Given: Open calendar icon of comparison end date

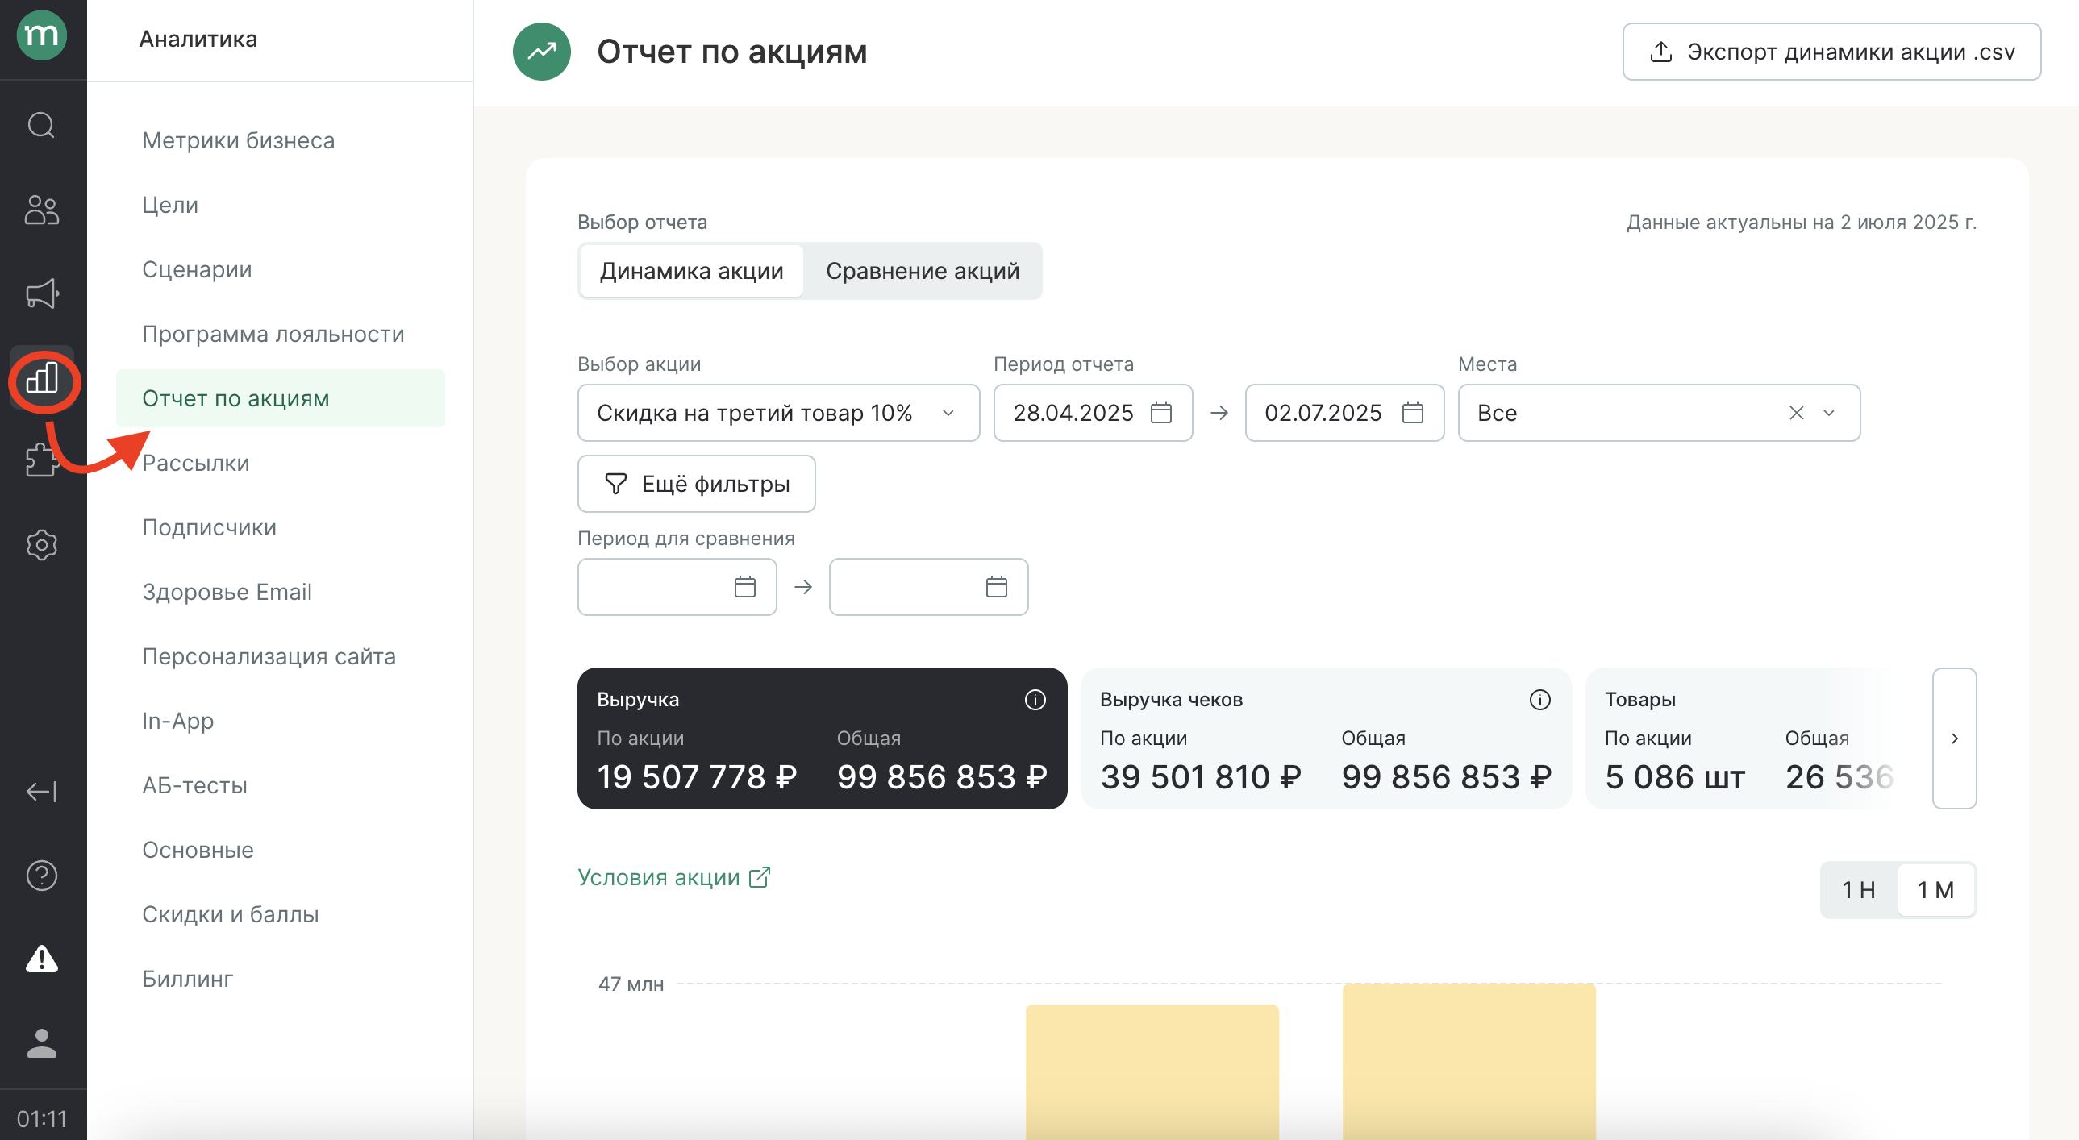Looking at the screenshot, I should pyautogui.click(x=997, y=588).
